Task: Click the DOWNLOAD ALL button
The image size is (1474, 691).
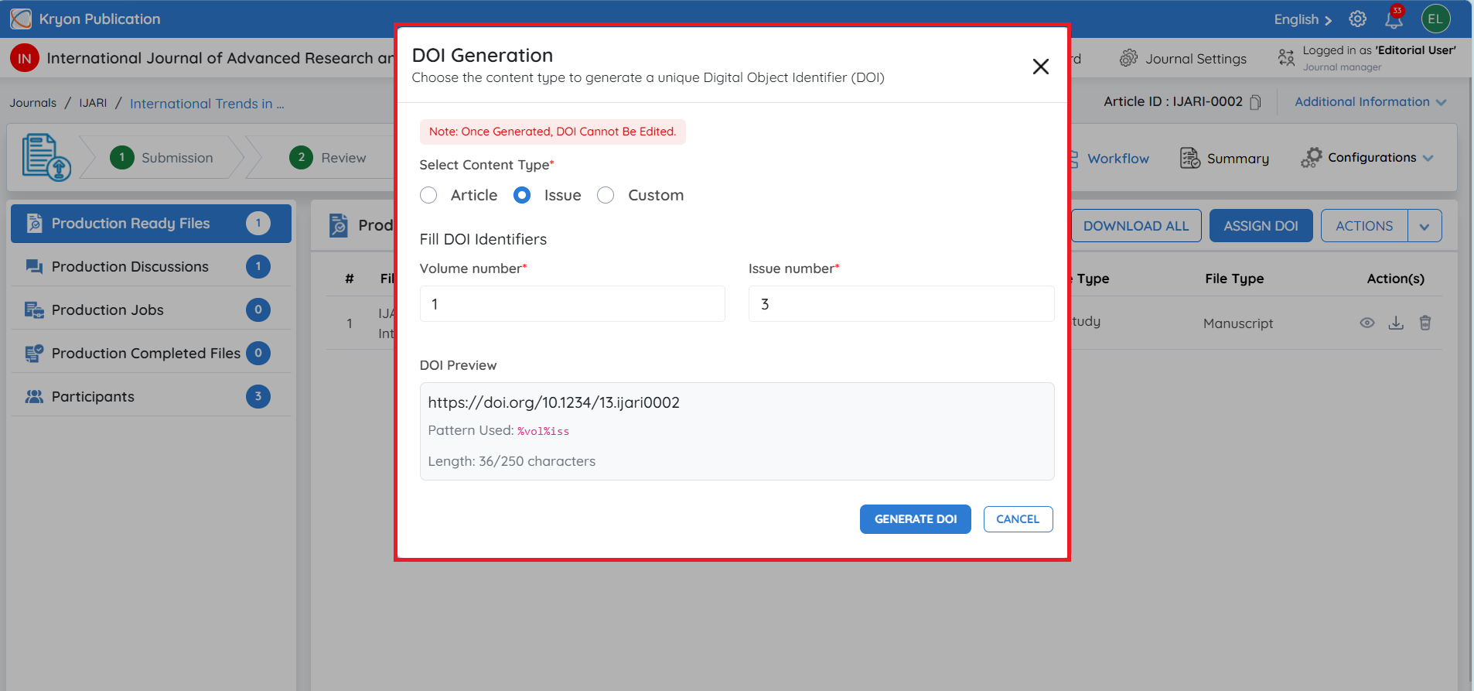Action: [x=1136, y=226]
